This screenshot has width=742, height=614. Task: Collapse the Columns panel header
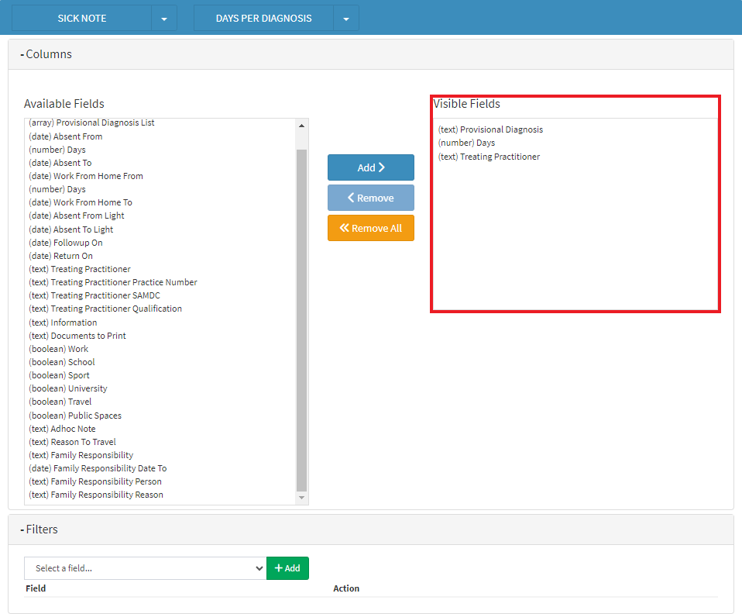pyautogui.click(x=46, y=54)
